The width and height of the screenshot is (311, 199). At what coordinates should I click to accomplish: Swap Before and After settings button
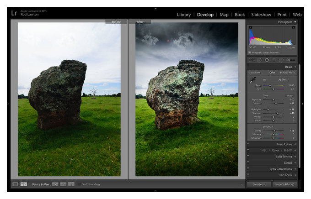point(71,184)
